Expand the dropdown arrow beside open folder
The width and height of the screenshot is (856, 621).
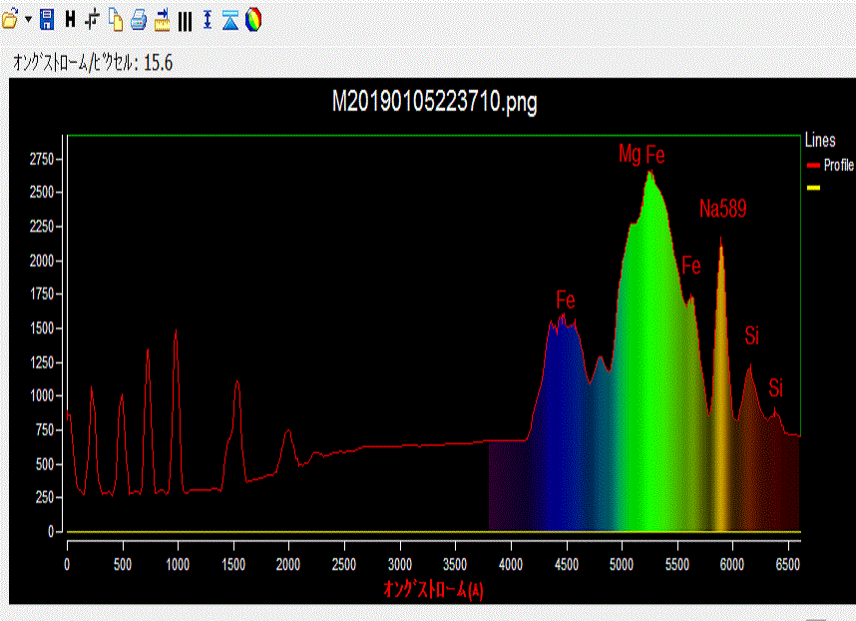tap(28, 20)
